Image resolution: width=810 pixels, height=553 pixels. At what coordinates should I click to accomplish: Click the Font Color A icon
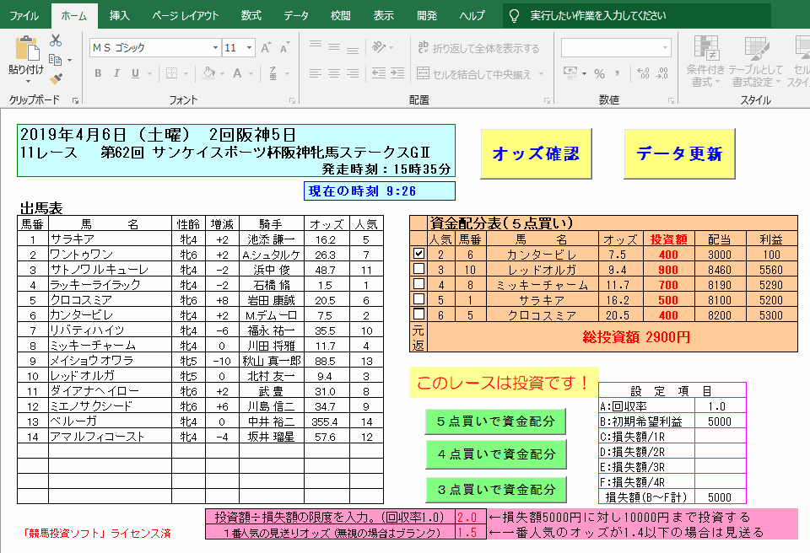tap(237, 73)
